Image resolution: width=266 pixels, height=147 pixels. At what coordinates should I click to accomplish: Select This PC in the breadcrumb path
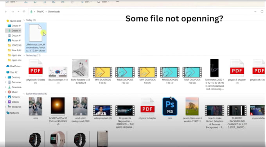pyautogui.click(x=40, y=12)
